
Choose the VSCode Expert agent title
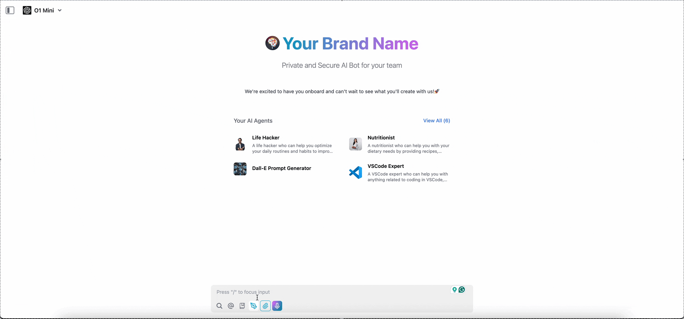point(386,166)
